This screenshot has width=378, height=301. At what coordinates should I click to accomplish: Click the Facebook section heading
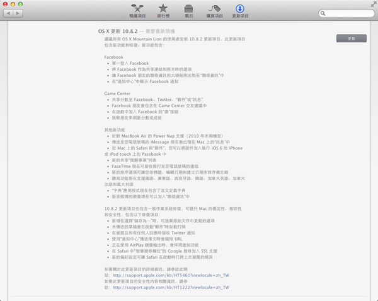click(114, 57)
